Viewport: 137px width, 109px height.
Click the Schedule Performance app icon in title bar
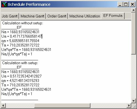pyautogui.click(x=4, y=4)
